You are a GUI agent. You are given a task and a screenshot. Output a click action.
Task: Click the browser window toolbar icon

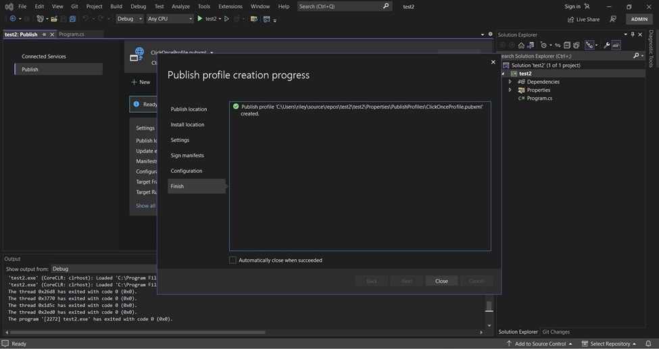pyautogui.click(x=266, y=19)
